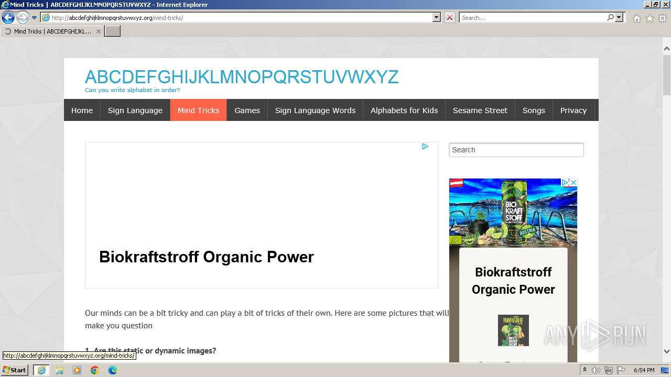The width and height of the screenshot is (671, 377).
Task: Stop loading the page with X button
Action: 450,17
